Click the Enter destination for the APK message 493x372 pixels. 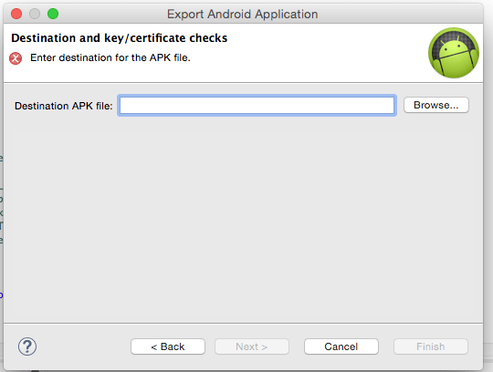click(x=110, y=57)
